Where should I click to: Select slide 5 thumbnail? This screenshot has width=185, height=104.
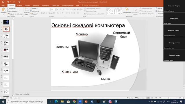pos(6,50)
